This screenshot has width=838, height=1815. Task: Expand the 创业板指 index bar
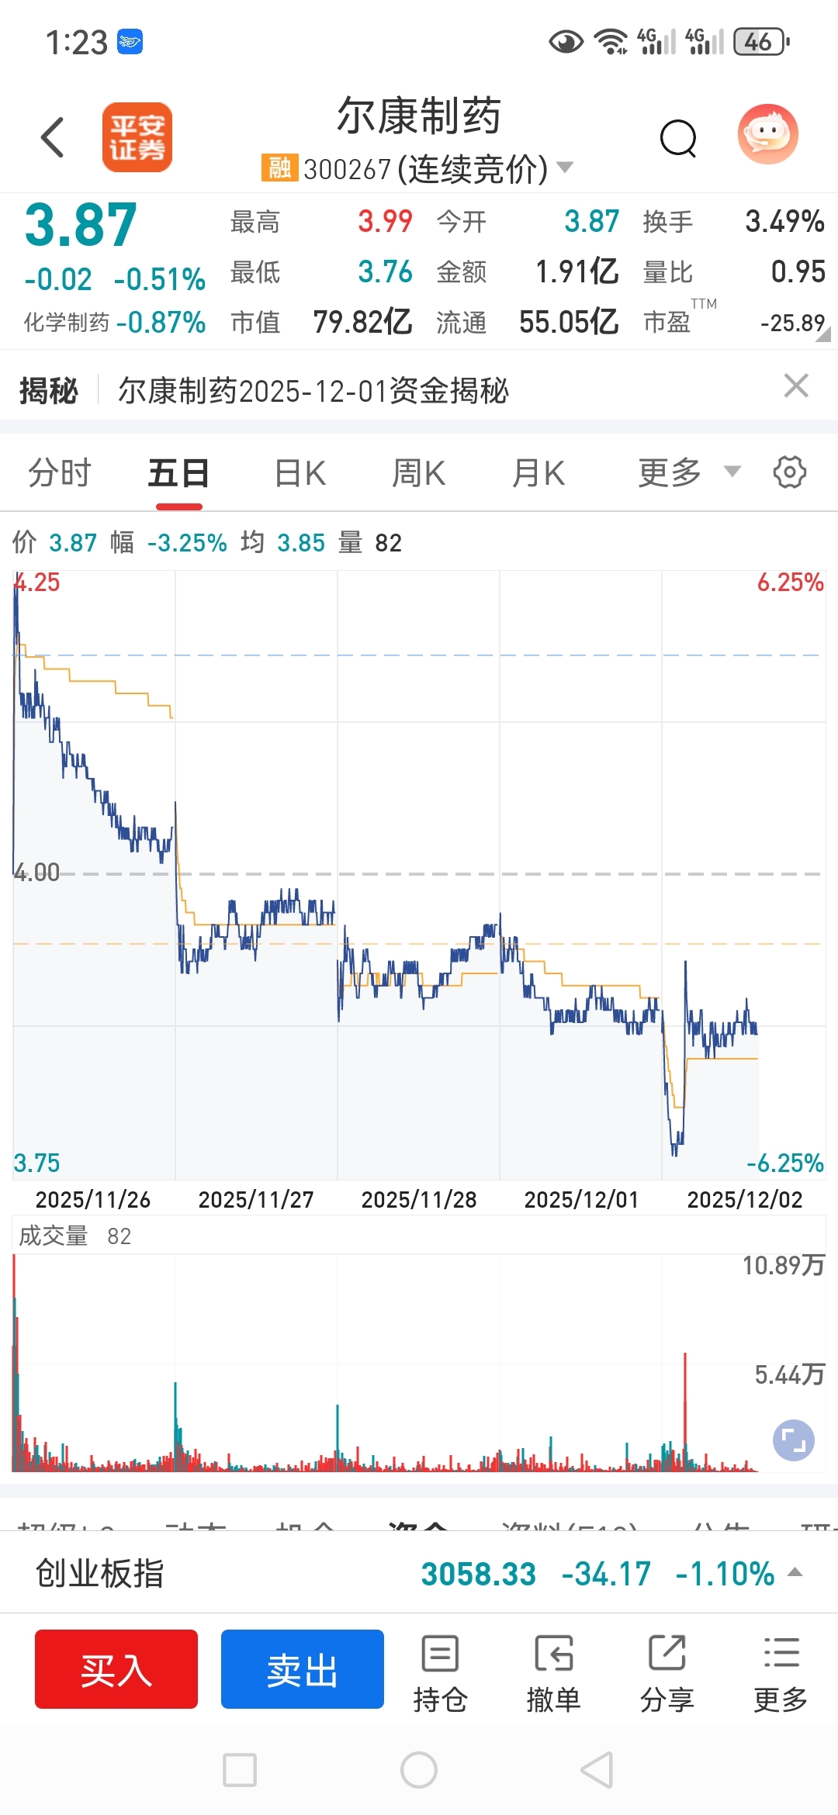point(795,1573)
